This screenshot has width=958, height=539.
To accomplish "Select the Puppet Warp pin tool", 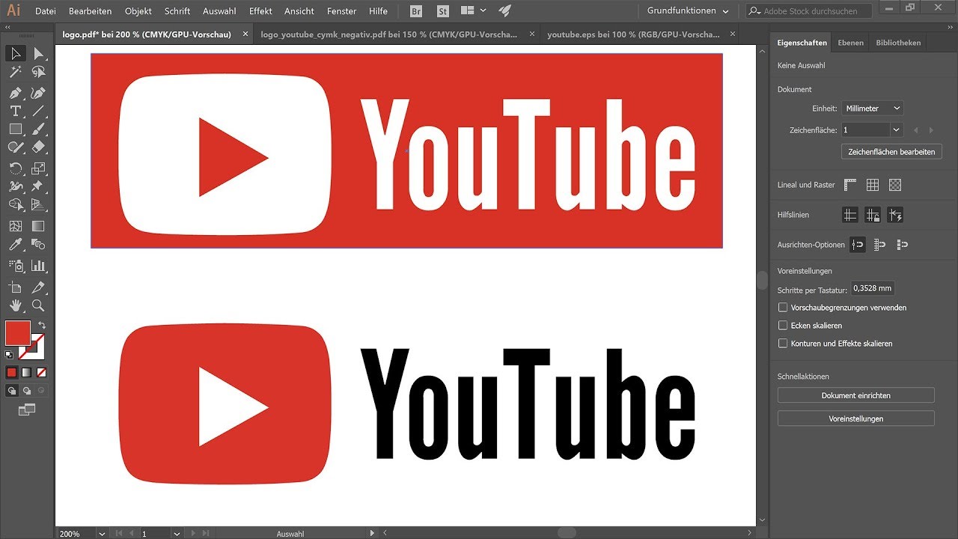I will pos(38,186).
